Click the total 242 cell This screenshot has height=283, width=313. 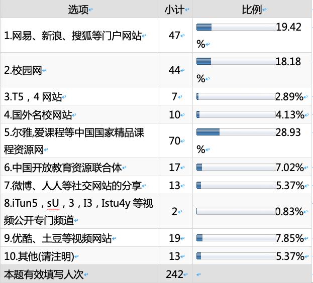173,274
